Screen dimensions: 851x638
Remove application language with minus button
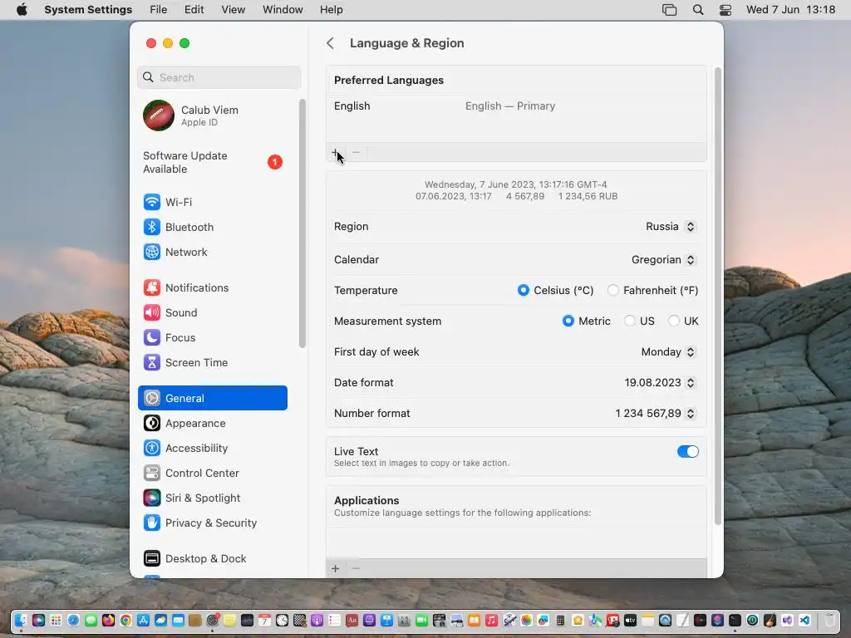click(x=356, y=568)
